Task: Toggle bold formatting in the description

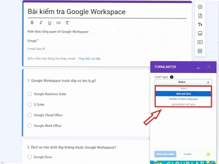Action: (32, 23)
